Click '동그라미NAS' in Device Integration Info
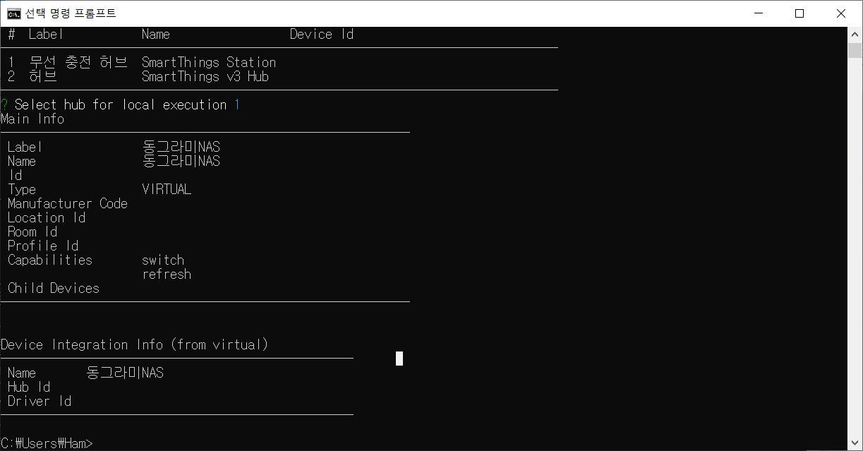Image resolution: width=863 pixels, height=451 pixels. (x=125, y=373)
